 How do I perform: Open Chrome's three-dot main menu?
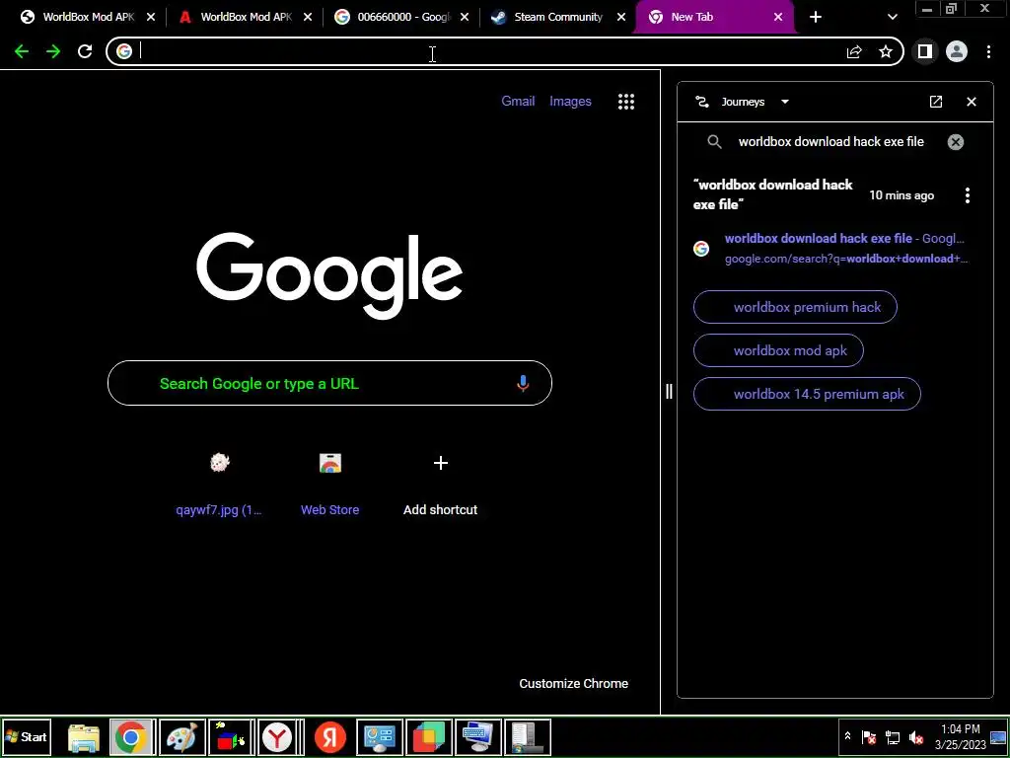tap(988, 51)
